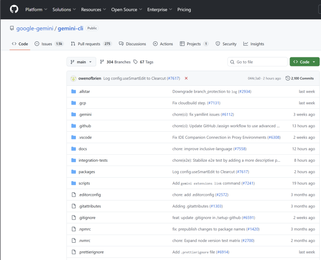Expand the Solutions menu
The width and height of the screenshot is (321, 260).
pos(64,9)
